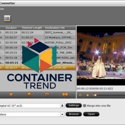Click the Trimmed Length column header
This screenshot has height=125, width=125.
[32, 28]
